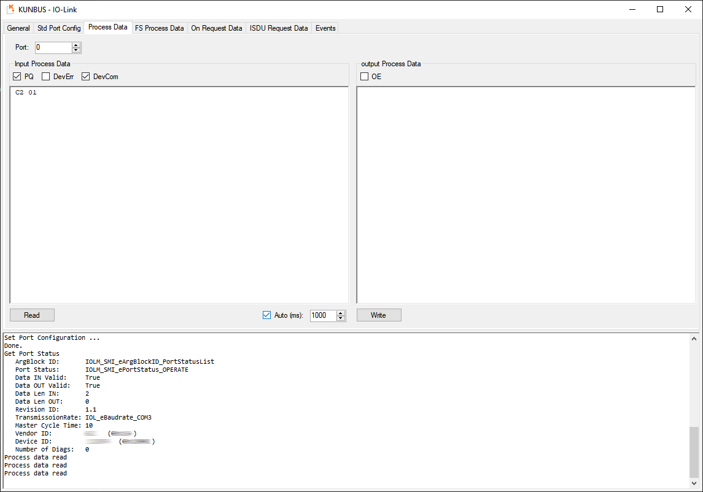Click the log scrollbar up arrow
This screenshot has height=492, width=703.
(694, 338)
